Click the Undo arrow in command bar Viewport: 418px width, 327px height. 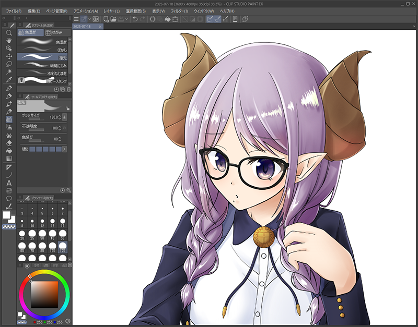pos(135,19)
